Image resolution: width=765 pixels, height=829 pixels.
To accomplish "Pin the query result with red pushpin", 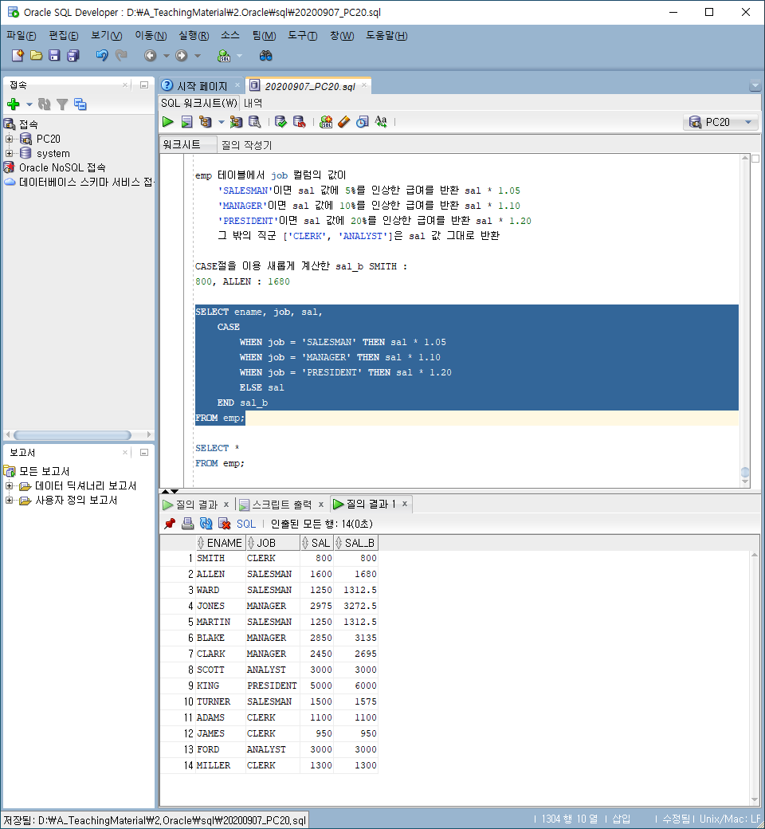I will [x=170, y=524].
